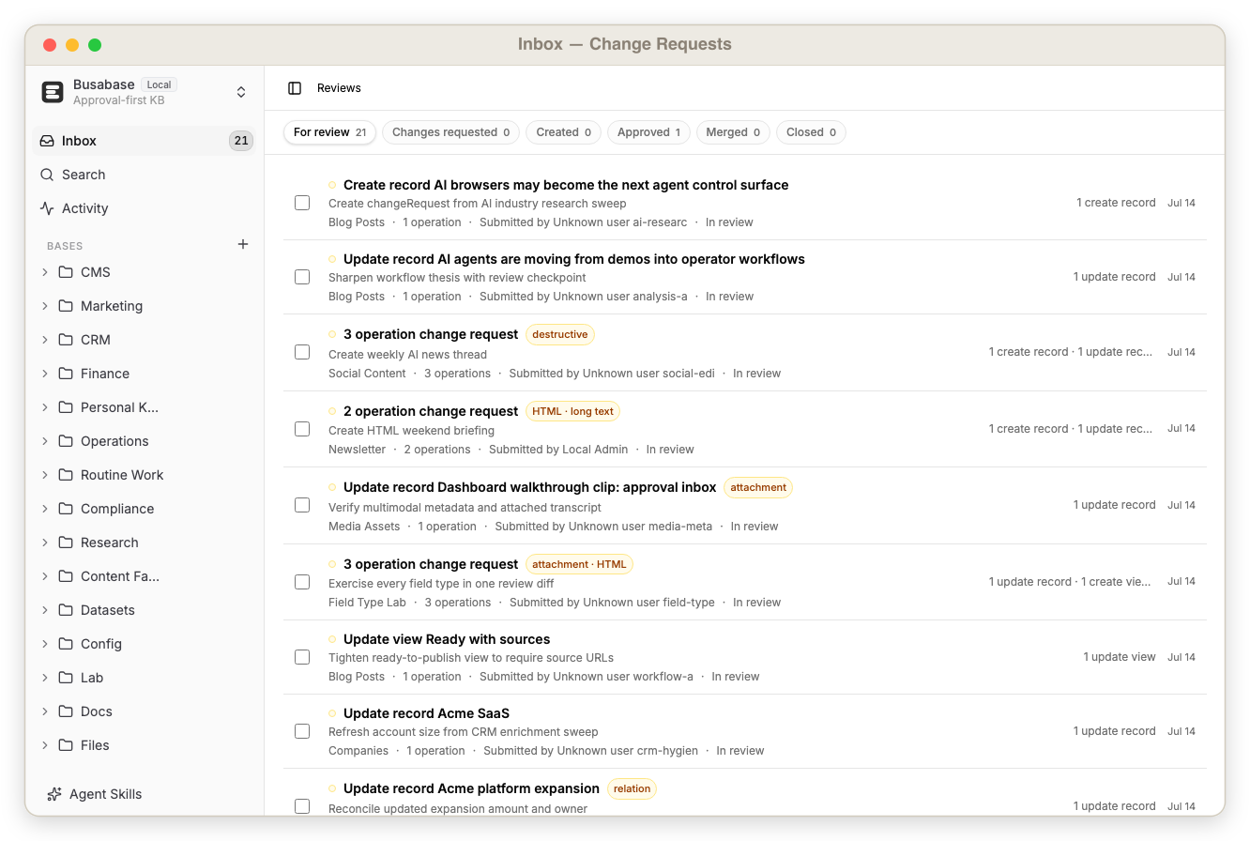Add a new base with plus icon
Image resolution: width=1250 pixels, height=841 pixels.
pyautogui.click(x=243, y=244)
